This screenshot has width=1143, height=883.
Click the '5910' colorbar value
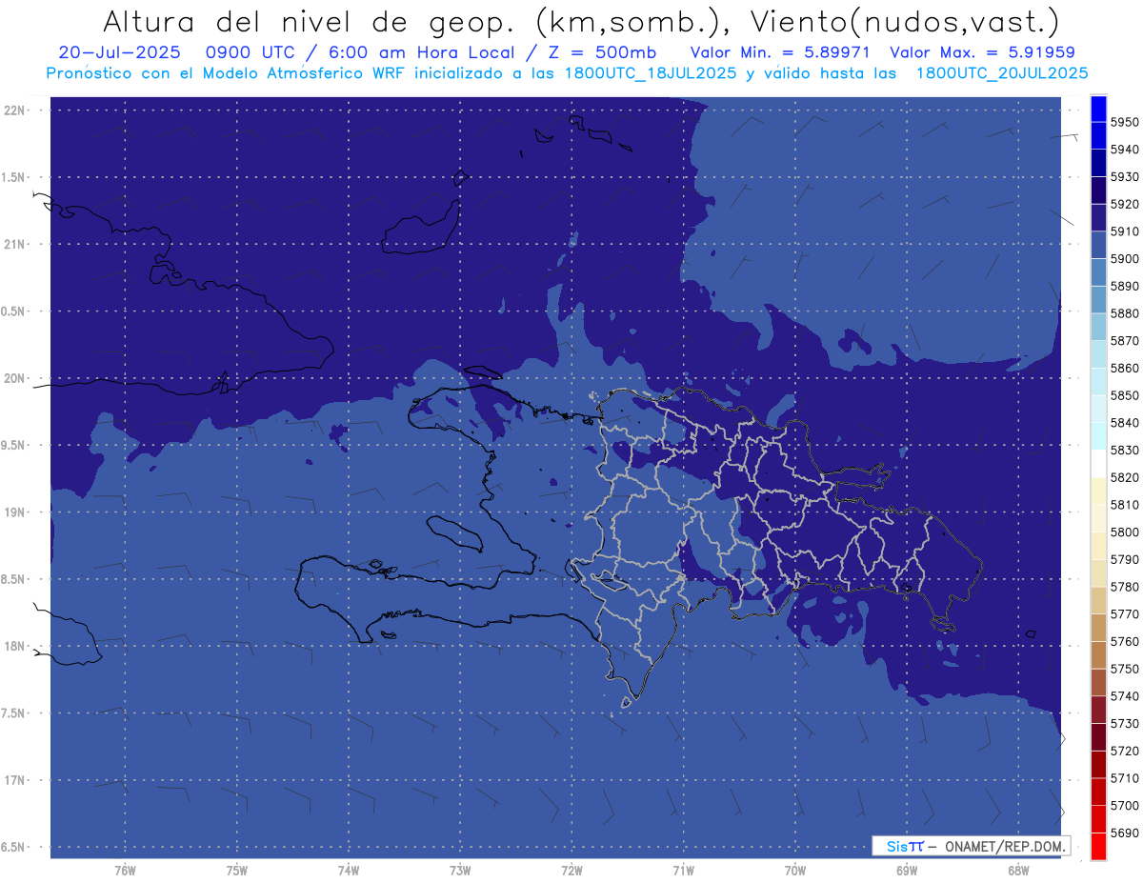(x=1125, y=231)
